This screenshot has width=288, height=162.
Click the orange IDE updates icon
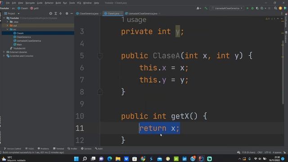pyautogui.click(x=280, y=8)
